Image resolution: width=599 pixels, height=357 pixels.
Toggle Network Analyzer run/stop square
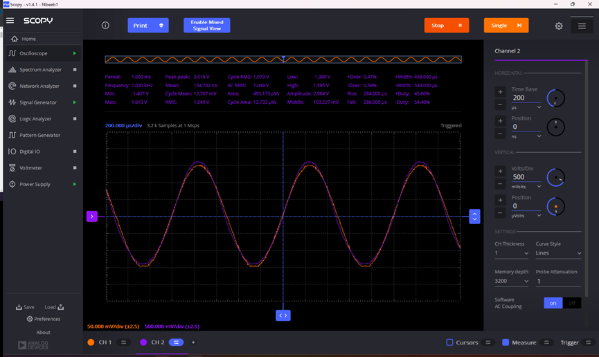[x=75, y=86]
